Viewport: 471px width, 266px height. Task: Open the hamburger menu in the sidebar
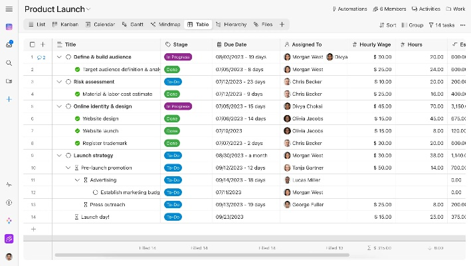[9, 9]
